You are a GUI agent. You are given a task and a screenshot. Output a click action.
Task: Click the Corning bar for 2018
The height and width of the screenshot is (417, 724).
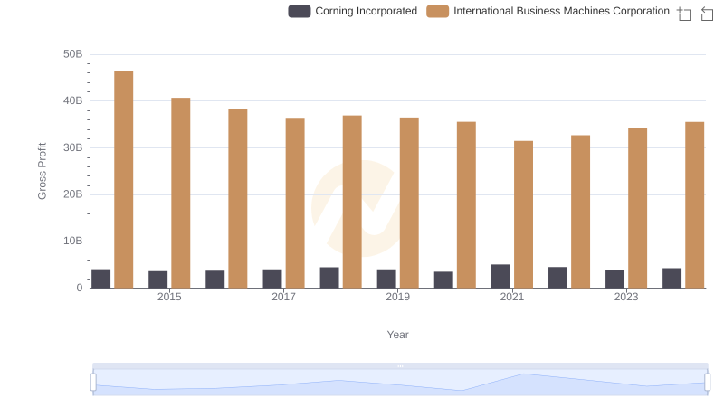point(329,278)
